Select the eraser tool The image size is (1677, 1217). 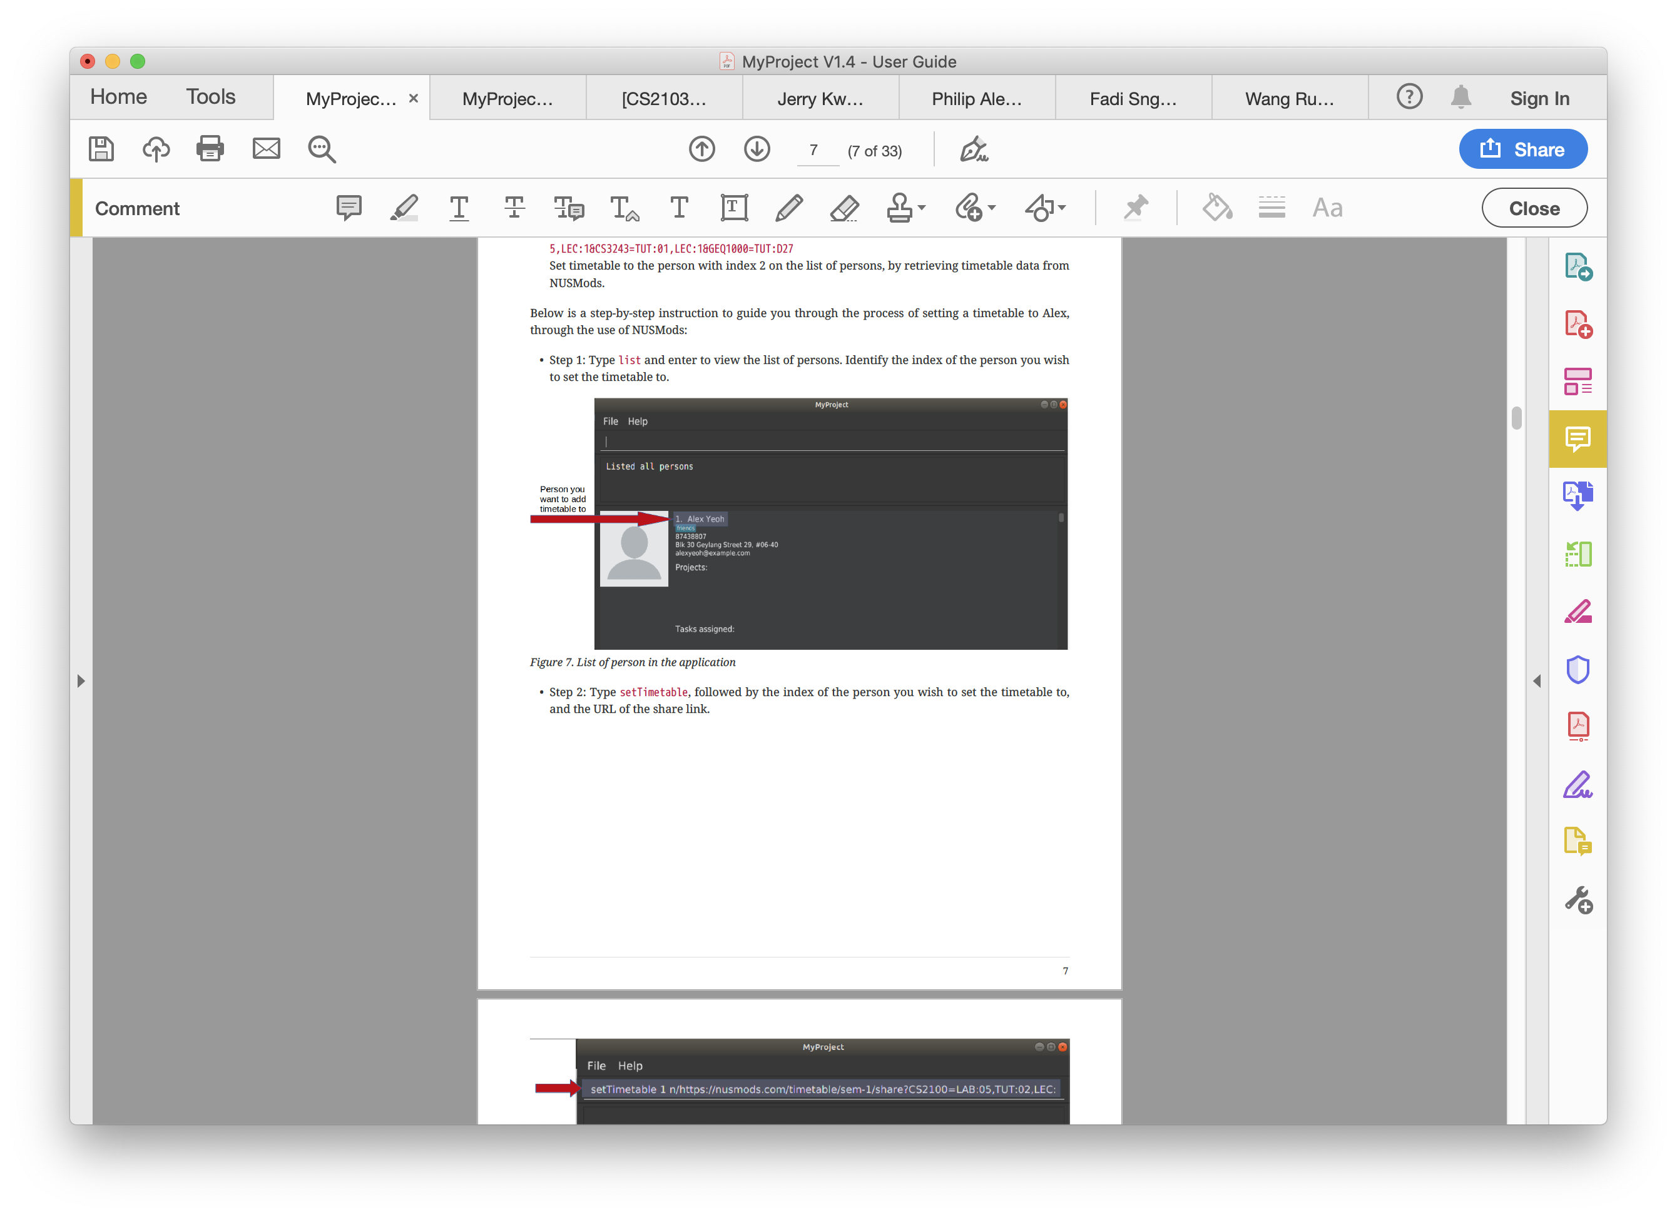[x=844, y=208]
